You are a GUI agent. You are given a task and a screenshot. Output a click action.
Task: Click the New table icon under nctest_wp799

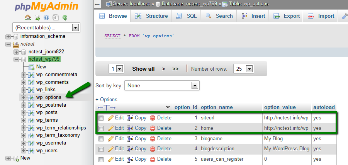point(32,67)
